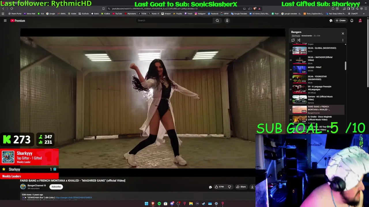The height and width of the screenshot is (207, 369).
Task: Open the YouTube hamburger guide menu
Action: tap(5, 20)
